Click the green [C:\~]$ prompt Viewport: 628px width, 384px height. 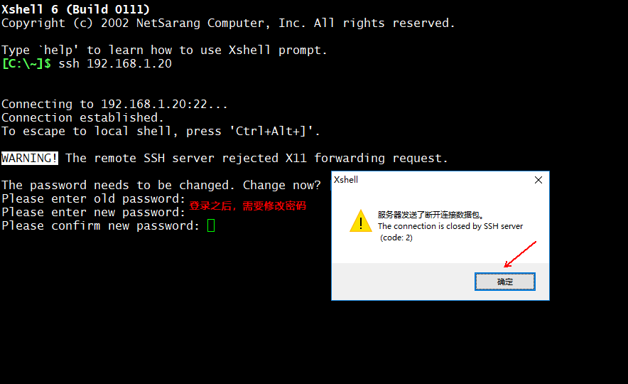click(x=26, y=63)
